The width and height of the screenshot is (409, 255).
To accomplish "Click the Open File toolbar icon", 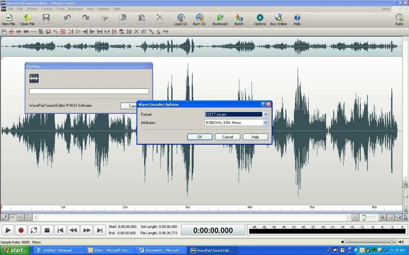I will (28, 20).
